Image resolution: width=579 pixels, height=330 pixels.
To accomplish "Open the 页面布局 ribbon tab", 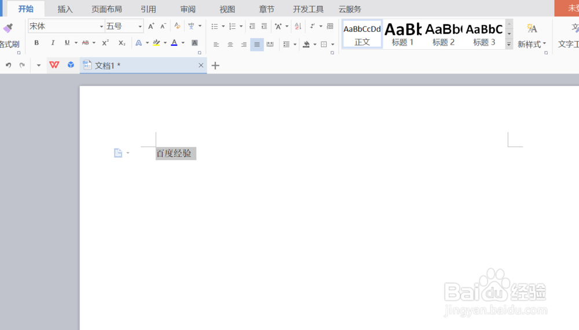I will point(107,9).
